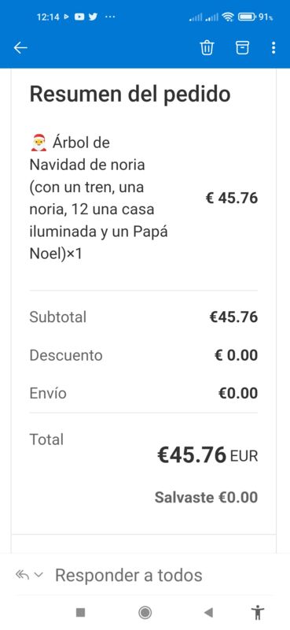Tap the Android home circle button

tap(145, 613)
